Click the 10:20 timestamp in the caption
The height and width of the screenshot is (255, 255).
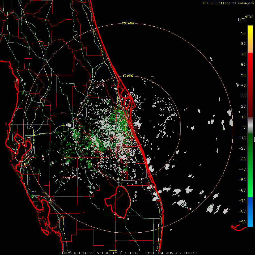point(190,253)
